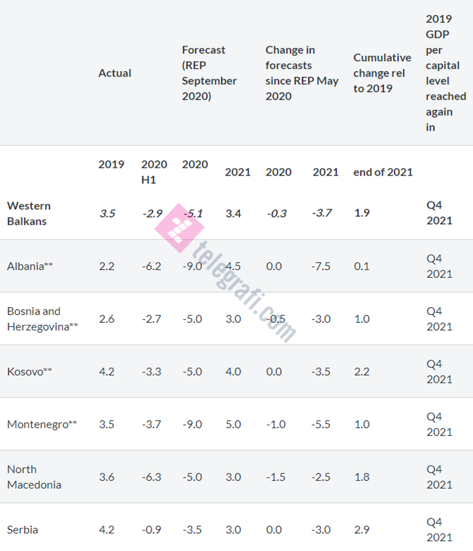473x551 pixels.
Task: Click the Serbia row label
Action: pyautogui.click(x=23, y=529)
